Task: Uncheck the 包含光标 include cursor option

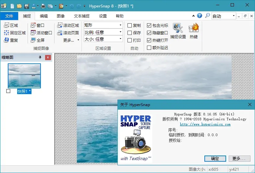Action: [149, 25]
